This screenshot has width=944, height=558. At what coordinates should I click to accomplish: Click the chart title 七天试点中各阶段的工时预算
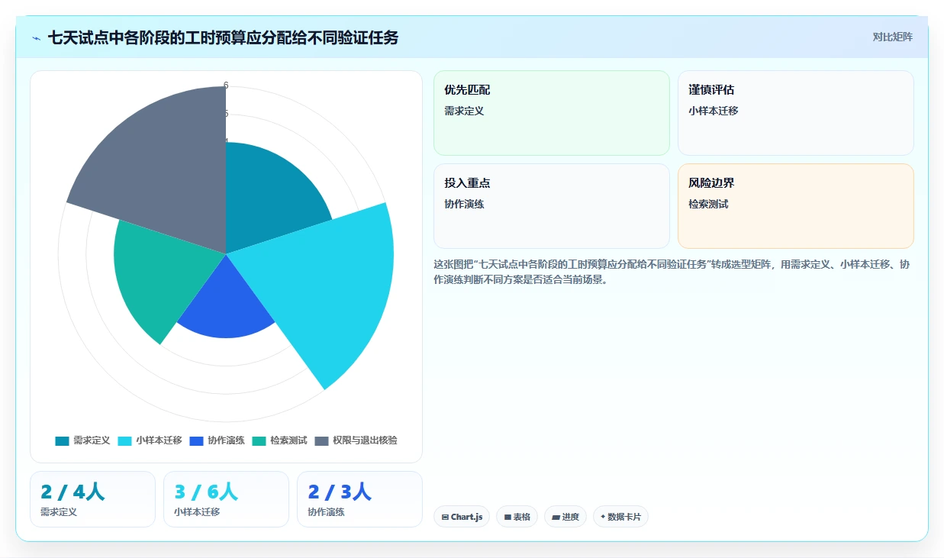pos(223,37)
